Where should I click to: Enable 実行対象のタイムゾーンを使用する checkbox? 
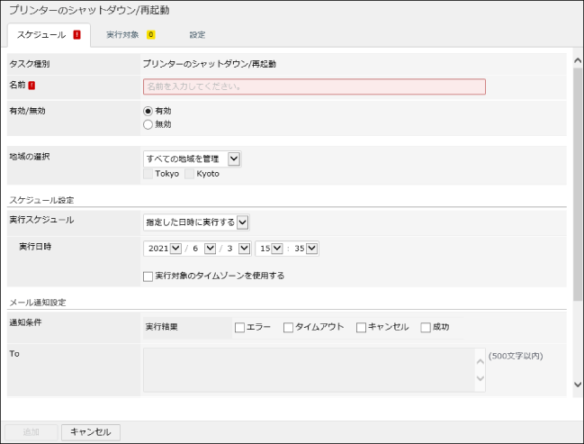click(x=148, y=276)
